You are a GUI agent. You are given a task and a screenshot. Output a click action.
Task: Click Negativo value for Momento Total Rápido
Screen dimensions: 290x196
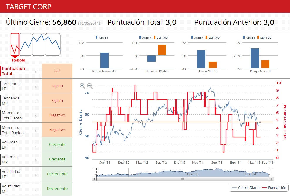point(57,130)
